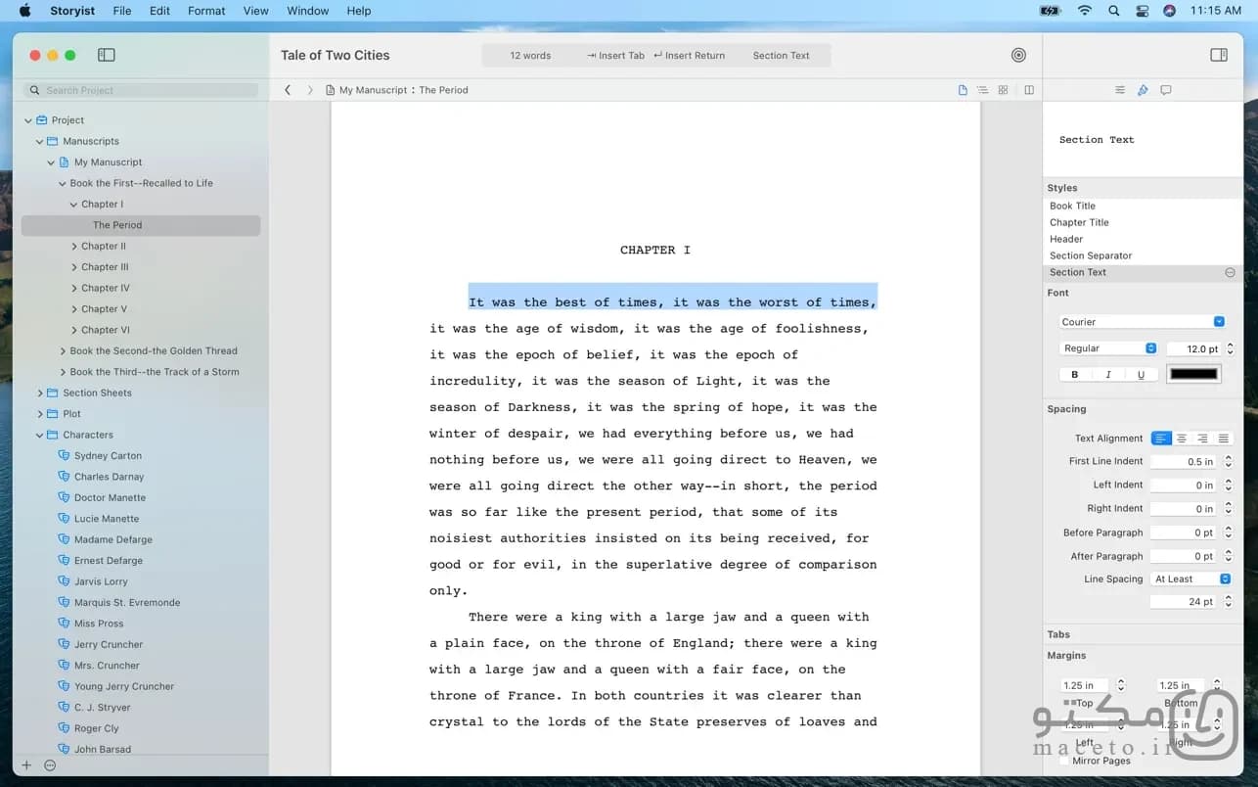Open the At Least line spacing dropdown
This screenshot has width=1258, height=787.
1191,579
